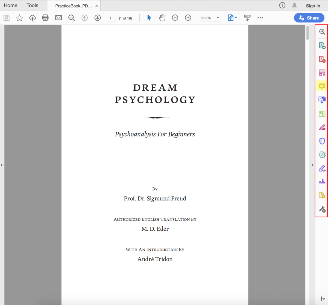
Task: Click Sign In
Action: click(313, 5)
